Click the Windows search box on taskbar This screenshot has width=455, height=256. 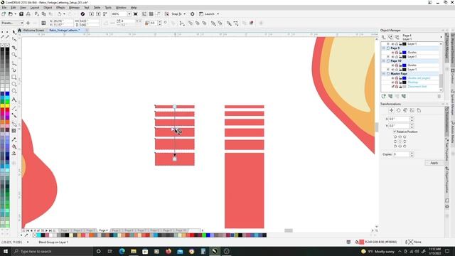(x=52, y=251)
